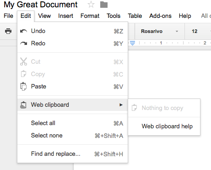Click the Nothing to copy entry
211x170 pixels.
(164, 108)
